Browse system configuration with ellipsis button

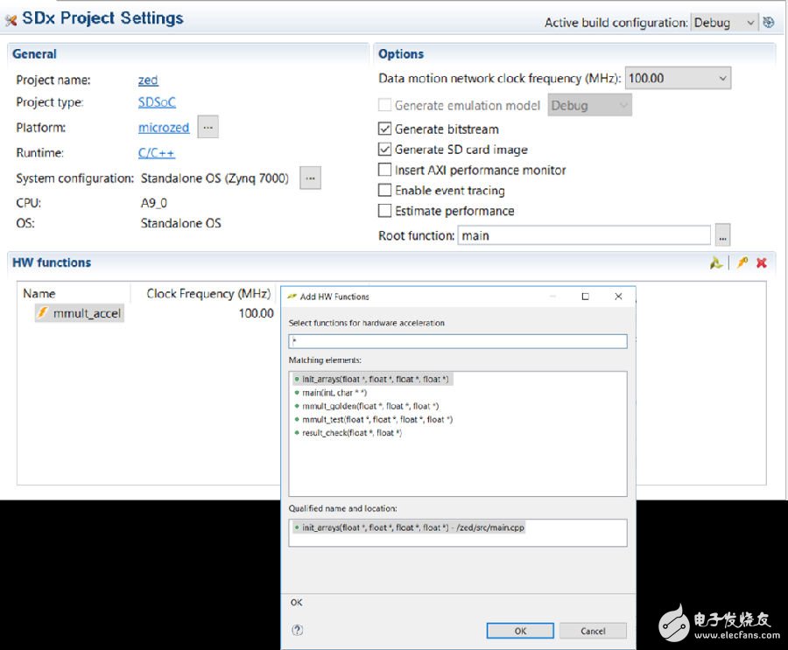[x=311, y=178]
